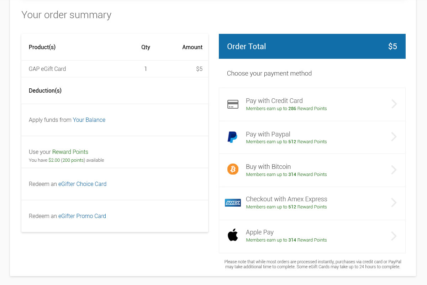Redeem an eGifter Promo Card link
Viewport: 427px width, 285px height.
pos(82,216)
